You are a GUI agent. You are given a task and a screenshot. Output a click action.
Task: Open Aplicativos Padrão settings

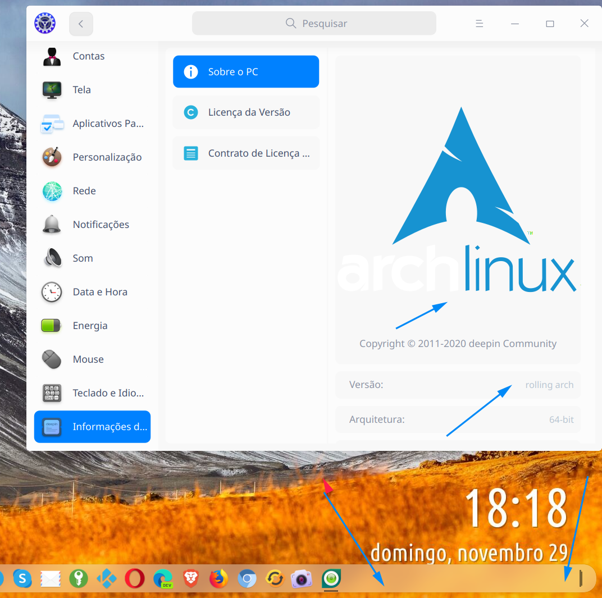(108, 124)
